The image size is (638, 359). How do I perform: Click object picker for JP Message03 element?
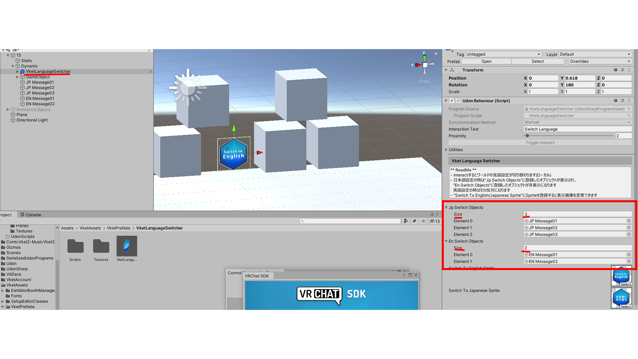pyautogui.click(x=629, y=234)
